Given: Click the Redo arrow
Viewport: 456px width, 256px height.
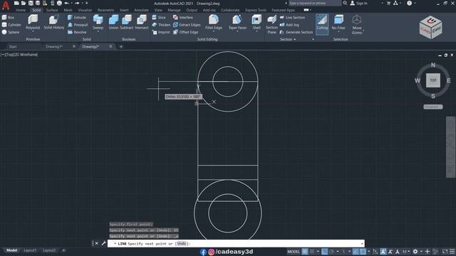Looking at the screenshot, I should [x=77, y=3].
